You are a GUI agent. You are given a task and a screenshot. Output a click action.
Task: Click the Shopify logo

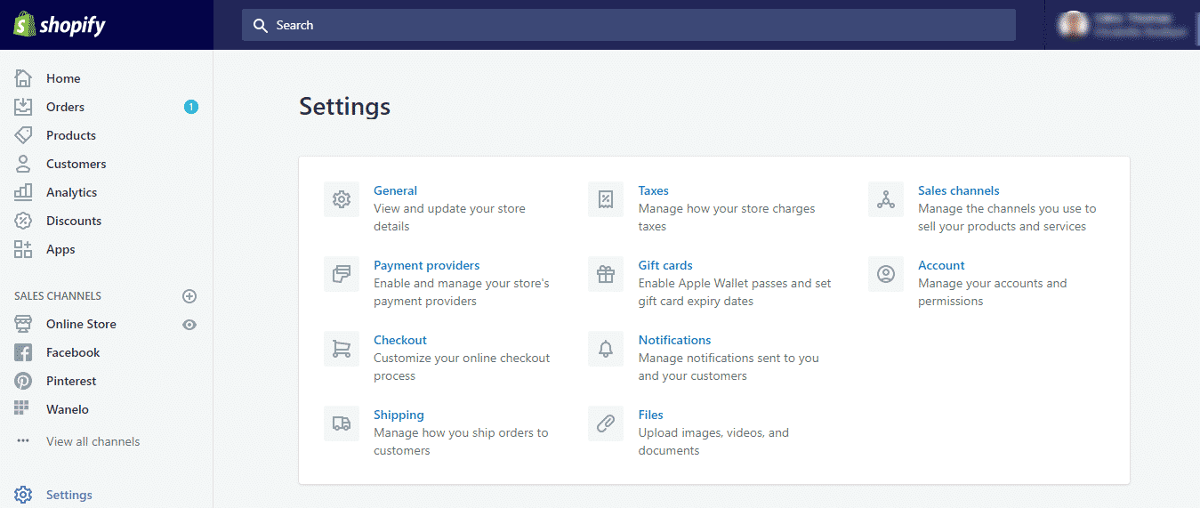[x=60, y=25]
